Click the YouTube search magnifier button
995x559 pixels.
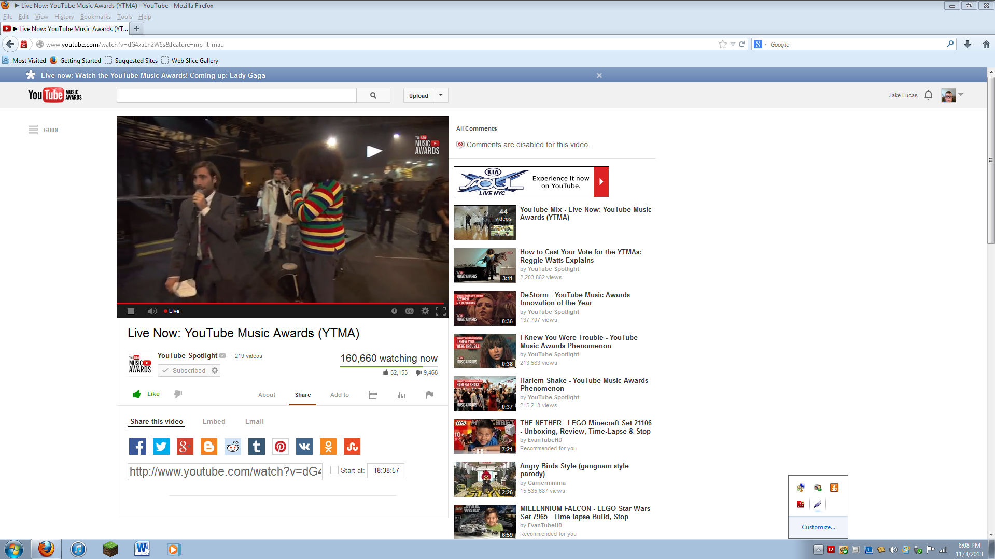(x=373, y=95)
